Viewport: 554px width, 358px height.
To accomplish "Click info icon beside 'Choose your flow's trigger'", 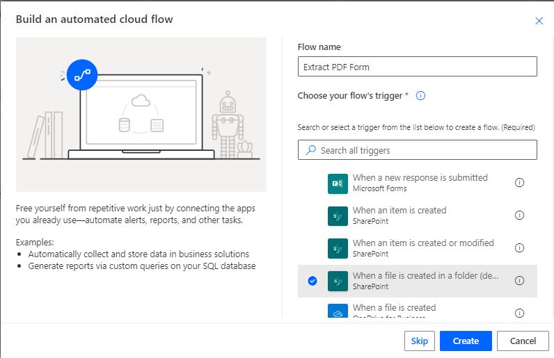I will click(420, 96).
